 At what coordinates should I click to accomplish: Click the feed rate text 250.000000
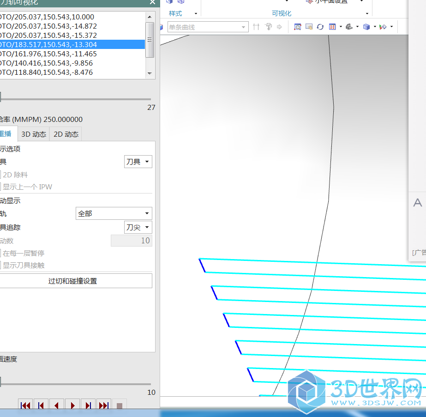(x=63, y=119)
